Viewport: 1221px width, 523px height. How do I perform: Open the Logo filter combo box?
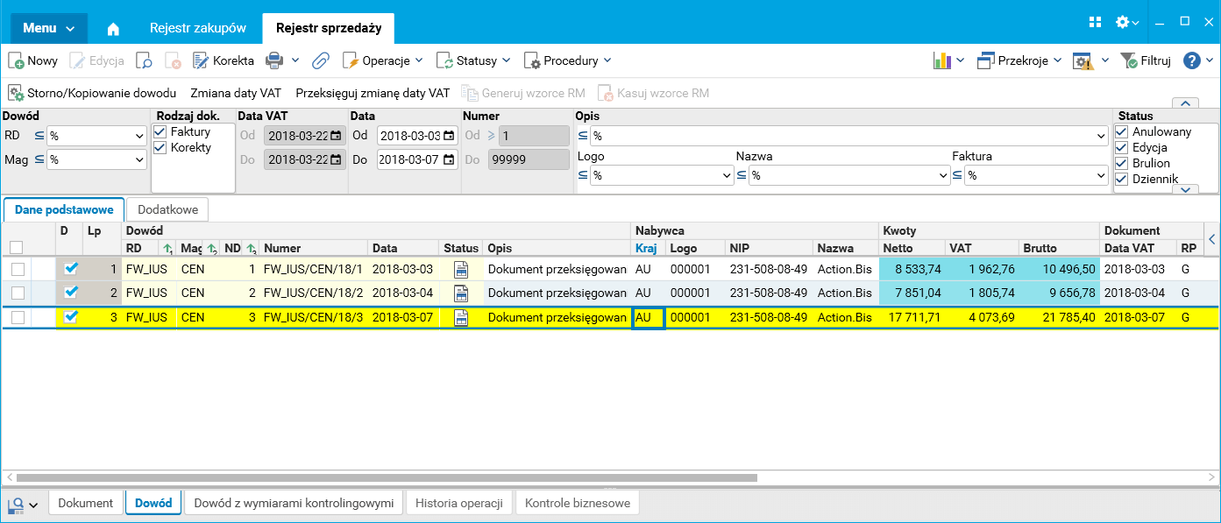point(662,175)
